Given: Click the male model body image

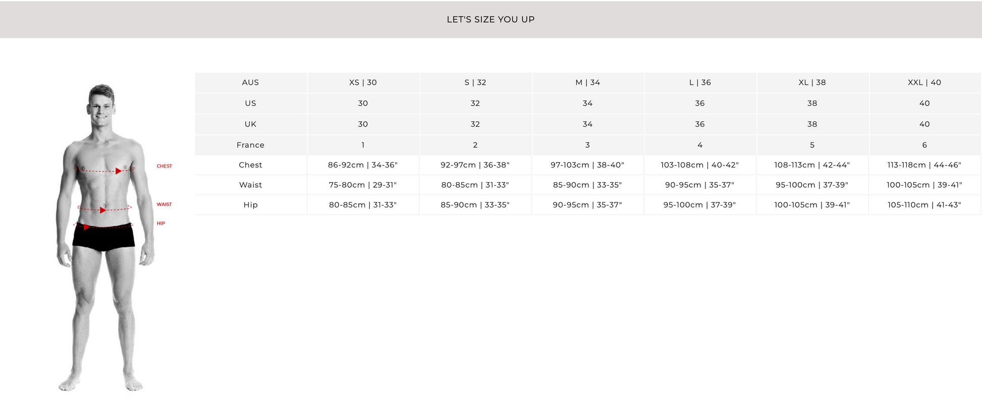Looking at the screenshot, I should (105, 238).
